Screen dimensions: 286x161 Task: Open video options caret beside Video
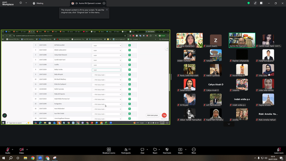pos(27,149)
